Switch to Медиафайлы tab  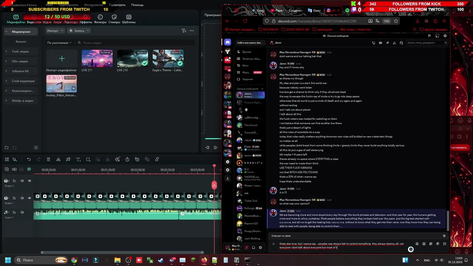tap(16, 19)
